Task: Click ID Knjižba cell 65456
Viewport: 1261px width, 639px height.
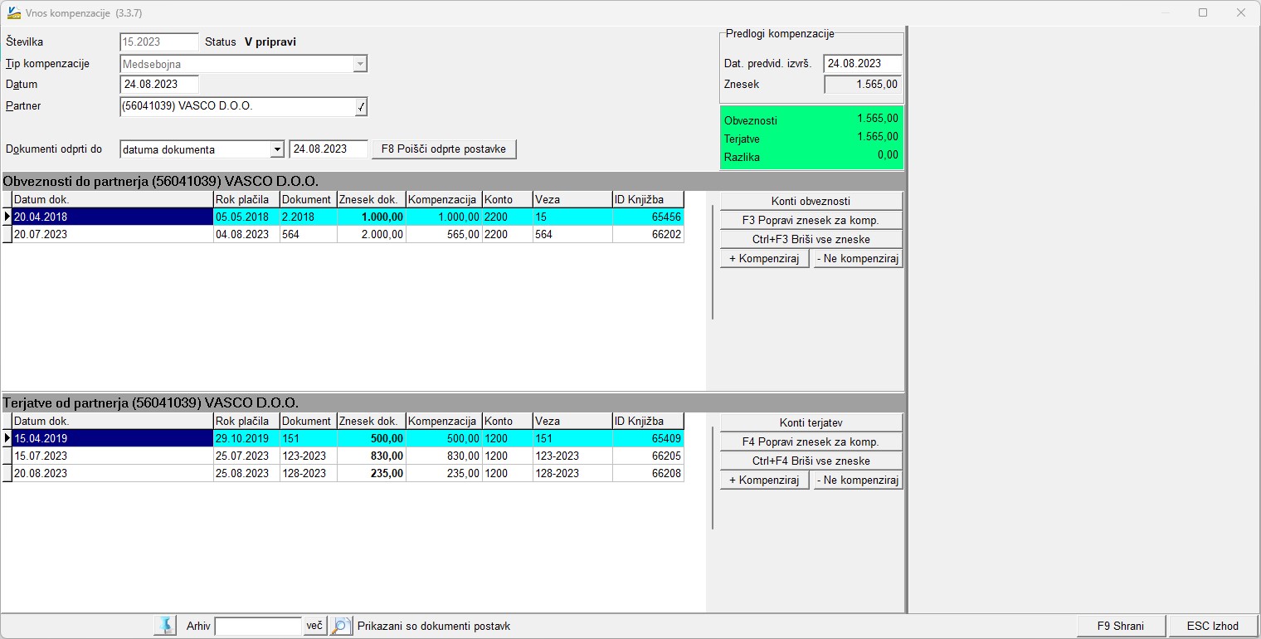Action: [649, 217]
